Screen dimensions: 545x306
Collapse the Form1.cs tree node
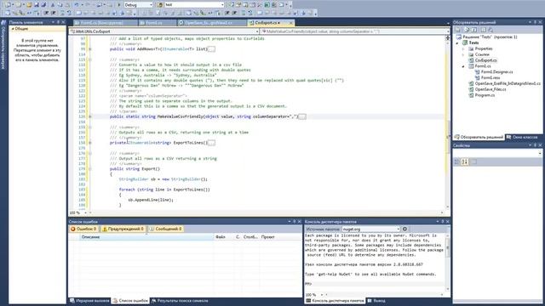coord(463,66)
